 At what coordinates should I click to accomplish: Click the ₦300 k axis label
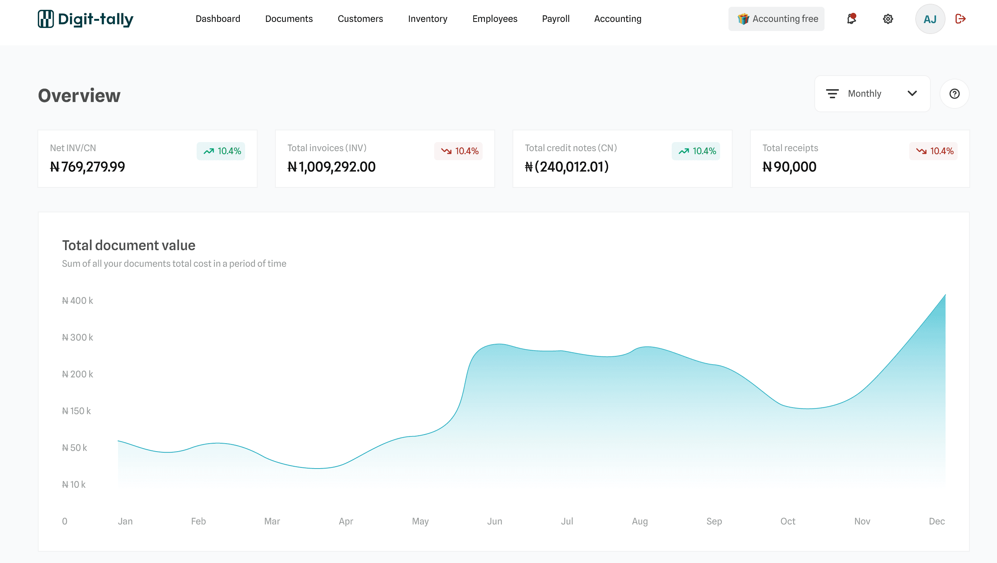pyautogui.click(x=78, y=337)
